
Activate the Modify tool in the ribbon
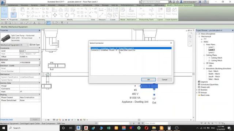click(x=4, y=12)
